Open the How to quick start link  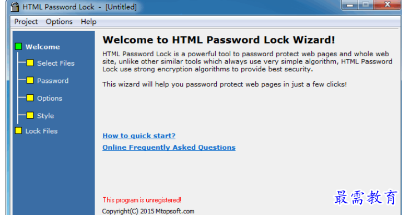(139, 135)
